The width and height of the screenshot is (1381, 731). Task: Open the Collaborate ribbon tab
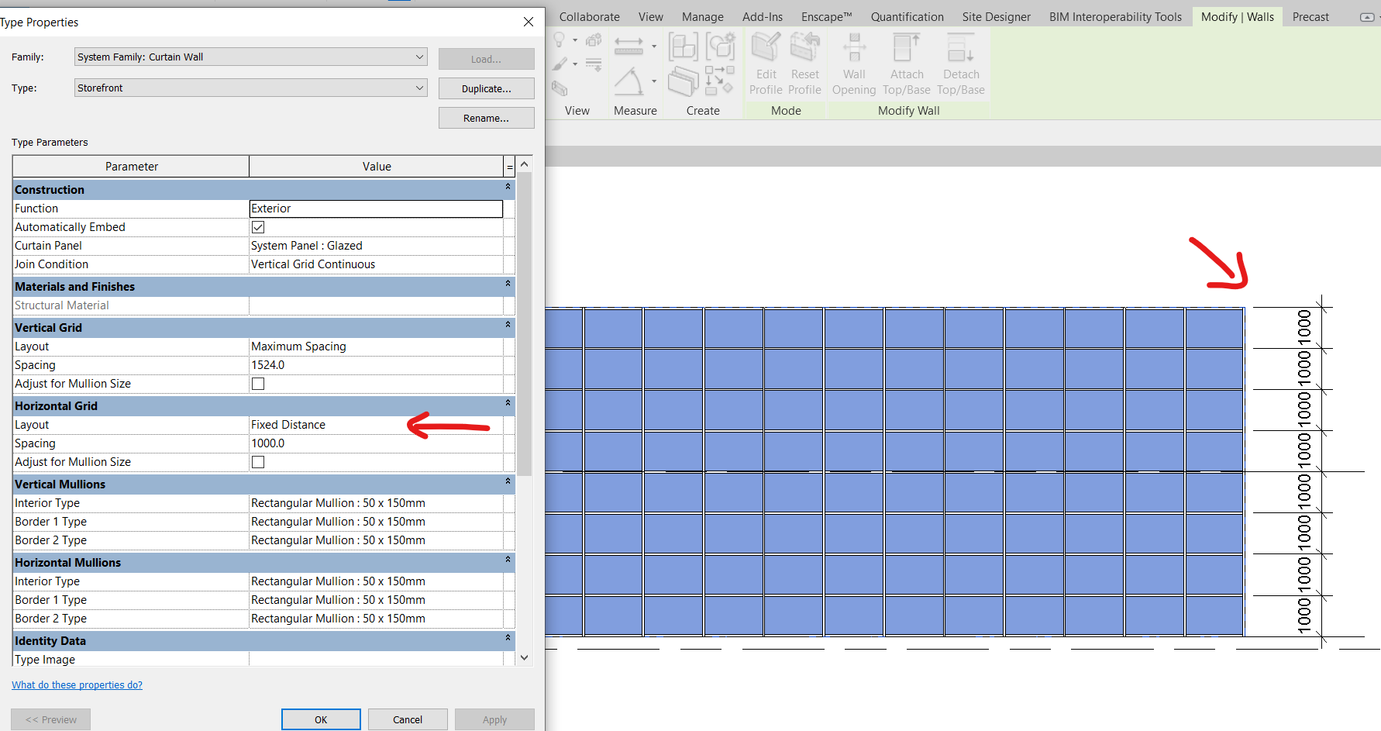[590, 17]
